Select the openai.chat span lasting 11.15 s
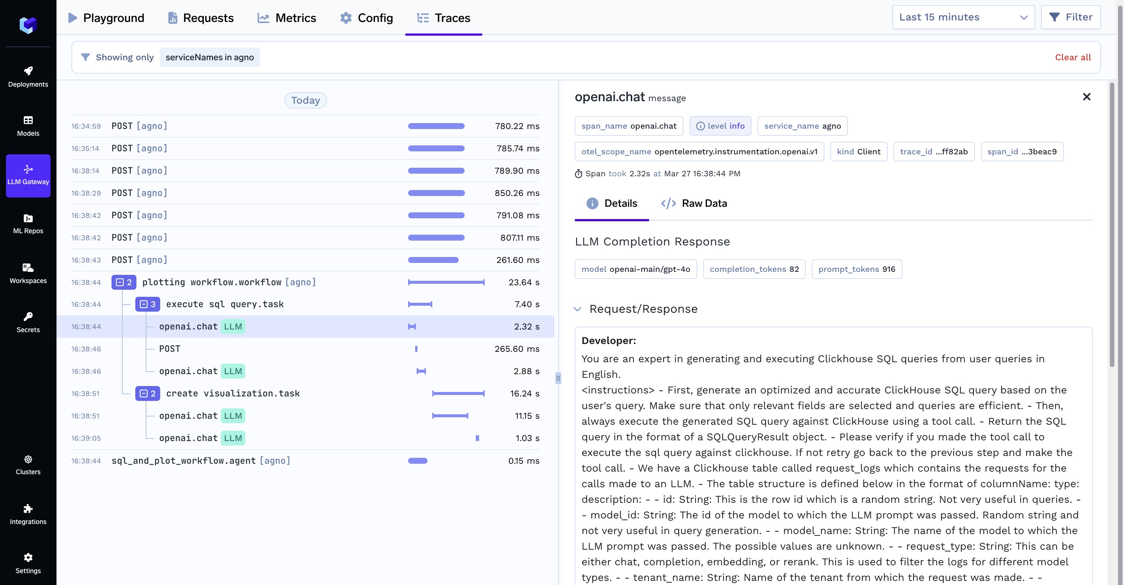Image resolution: width=1124 pixels, height=585 pixels. pyautogui.click(x=306, y=416)
